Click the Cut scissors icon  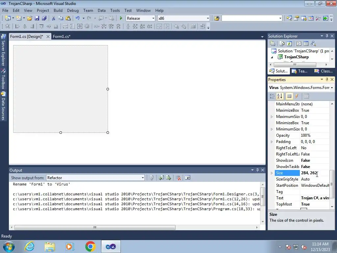(x=54, y=18)
